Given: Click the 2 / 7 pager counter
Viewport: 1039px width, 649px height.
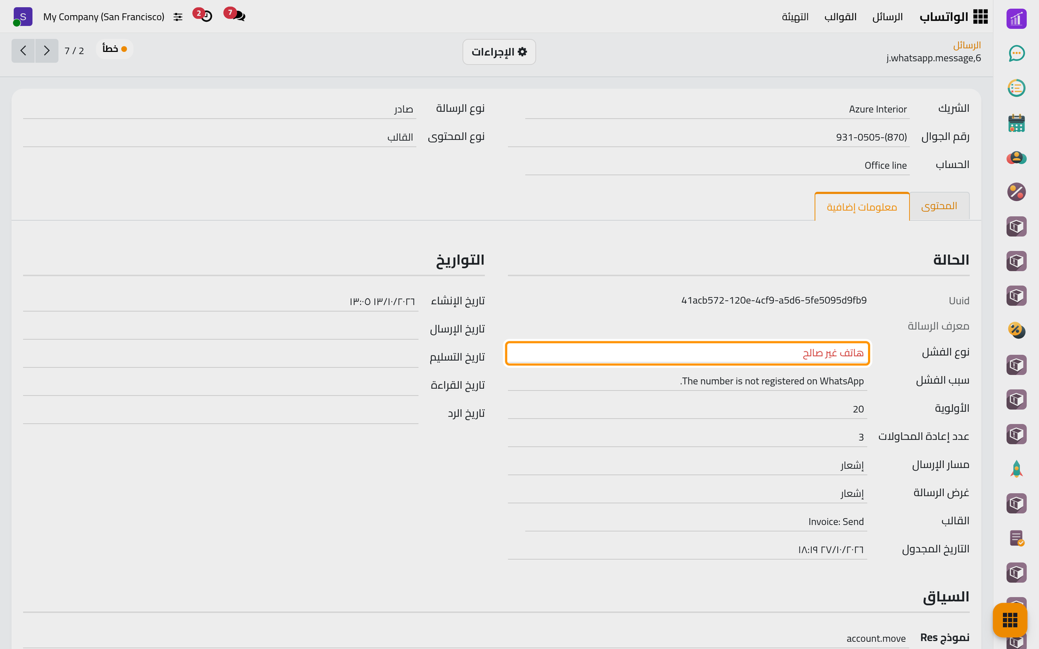Looking at the screenshot, I should tap(74, 51).
